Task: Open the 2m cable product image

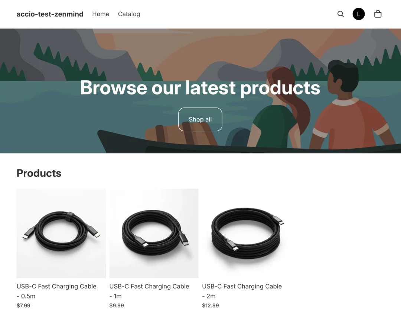Action: (x=247, y=233)
